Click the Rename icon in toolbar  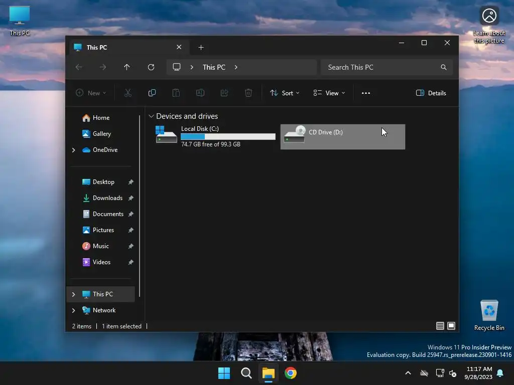click(x=200, y=93)
